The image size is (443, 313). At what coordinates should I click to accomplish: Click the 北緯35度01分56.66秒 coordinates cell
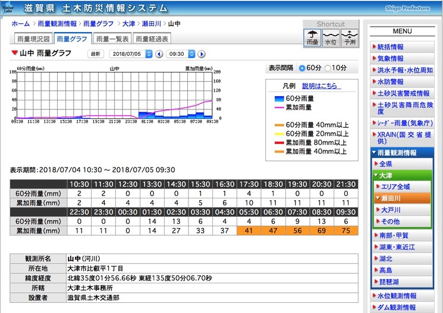click(x=212, y=279)
